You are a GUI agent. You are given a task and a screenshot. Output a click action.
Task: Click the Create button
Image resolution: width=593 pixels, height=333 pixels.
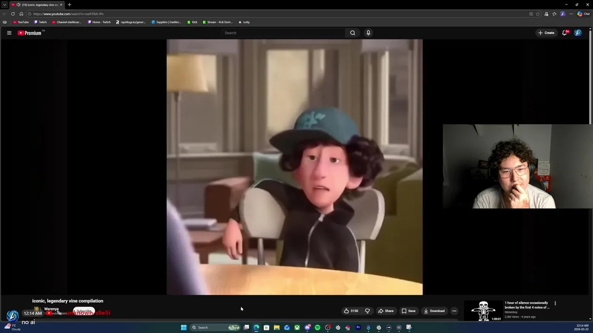(546, 33)
